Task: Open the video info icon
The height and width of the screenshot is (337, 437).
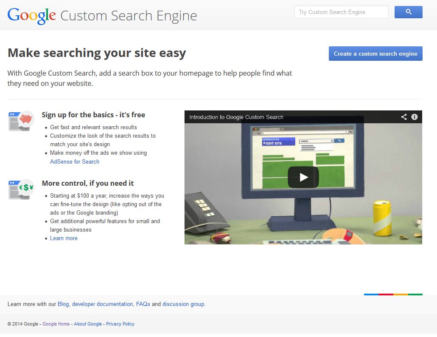Action: (x=415, y=117)
